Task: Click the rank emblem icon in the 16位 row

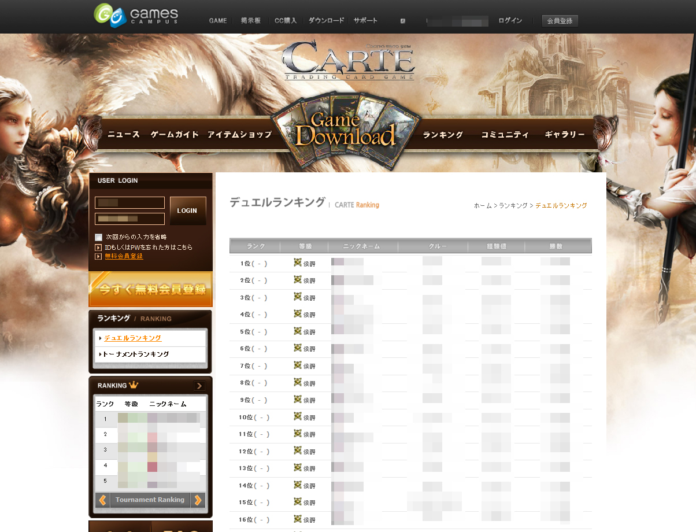Action: tap(297, 519)
